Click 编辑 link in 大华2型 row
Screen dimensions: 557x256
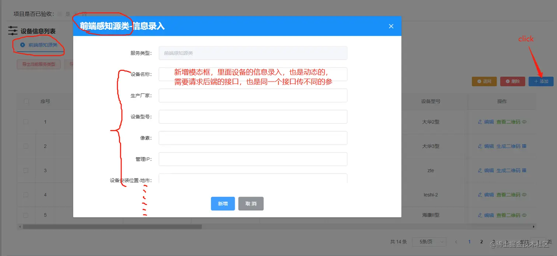(x=488, y=122)
